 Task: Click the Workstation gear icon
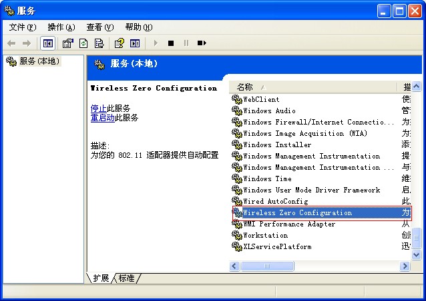[x=237, y=236]
